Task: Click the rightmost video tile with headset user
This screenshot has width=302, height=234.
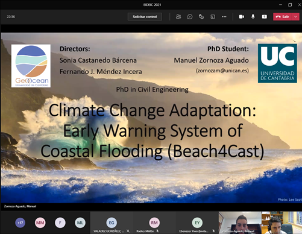Action: tap(282, 223)
